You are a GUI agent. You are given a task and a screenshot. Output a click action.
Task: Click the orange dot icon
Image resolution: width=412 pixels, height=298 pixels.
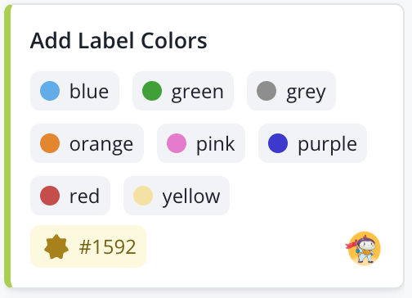click(x=50, y=143)
